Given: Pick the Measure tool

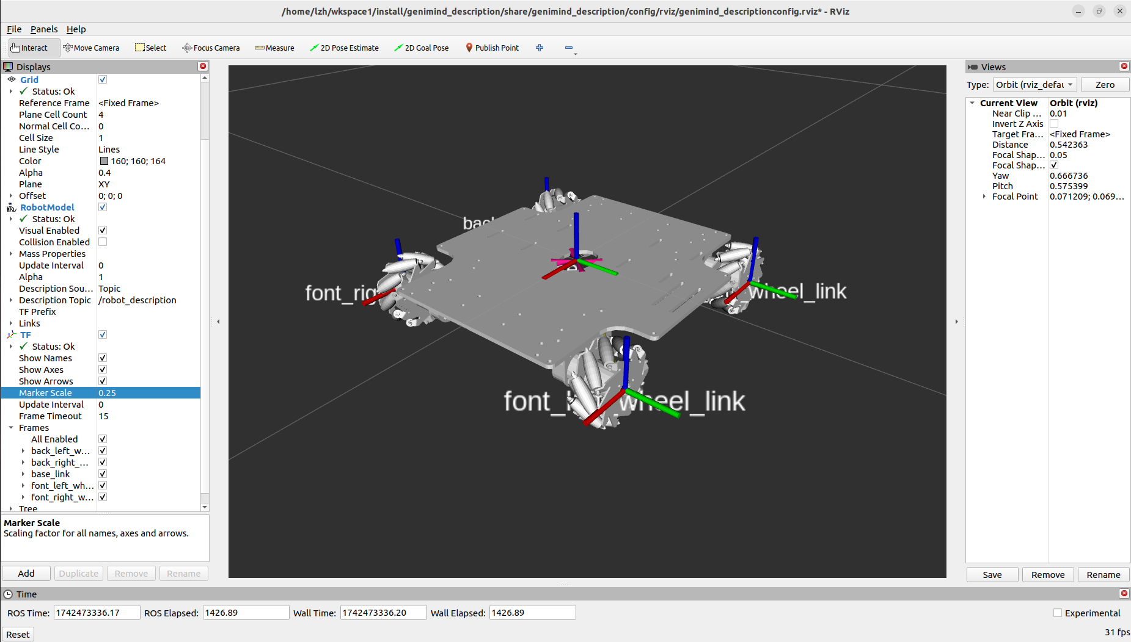Looking at the screenshot, I should click(x=274, y=48).
